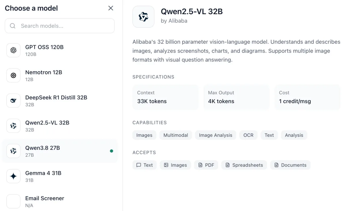Click the GPT OSS 120B OpenAI logo icon
This screenshot has height=211, width=348.
[x=13, y=50]
